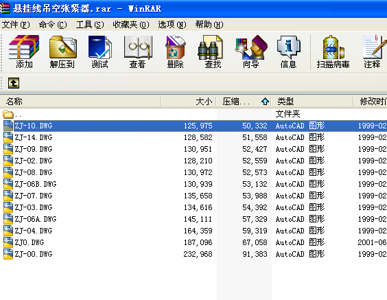Click the file icon of ZJ-06A.DWG

[x=8, y=219]
